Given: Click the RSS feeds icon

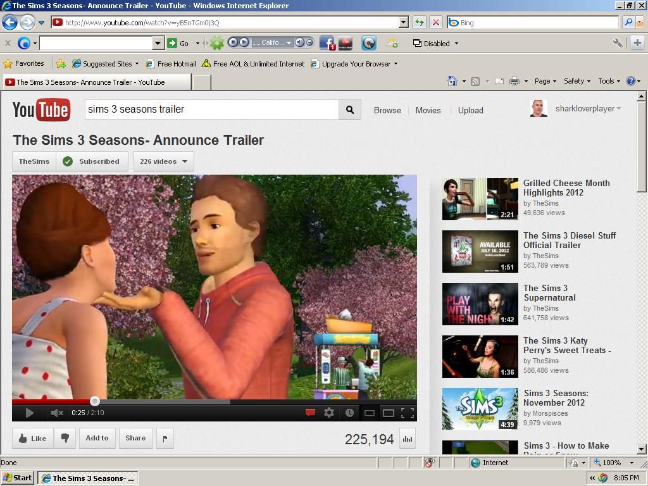Looking at the screenshot, I should click(x=475, y=82).
